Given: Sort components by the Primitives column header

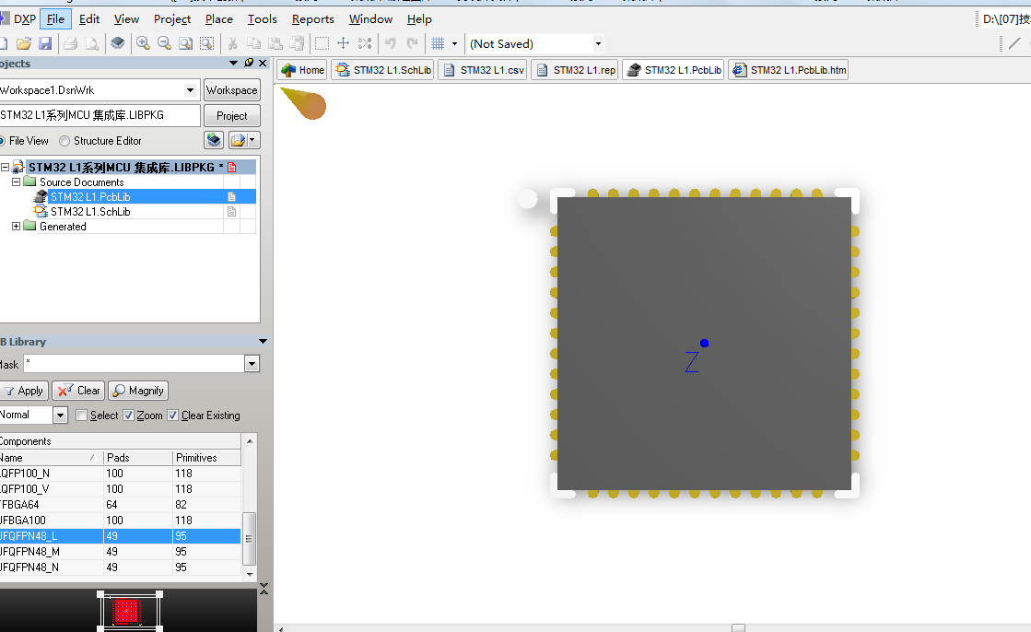Looking at the screenshot, I should 206,458.
